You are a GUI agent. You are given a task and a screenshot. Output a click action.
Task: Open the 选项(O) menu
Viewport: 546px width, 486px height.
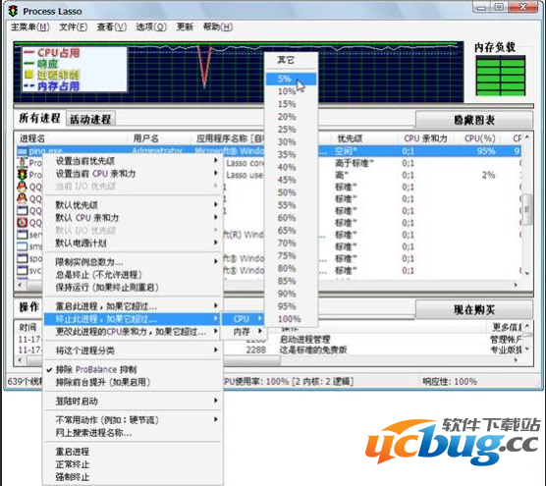151,27
